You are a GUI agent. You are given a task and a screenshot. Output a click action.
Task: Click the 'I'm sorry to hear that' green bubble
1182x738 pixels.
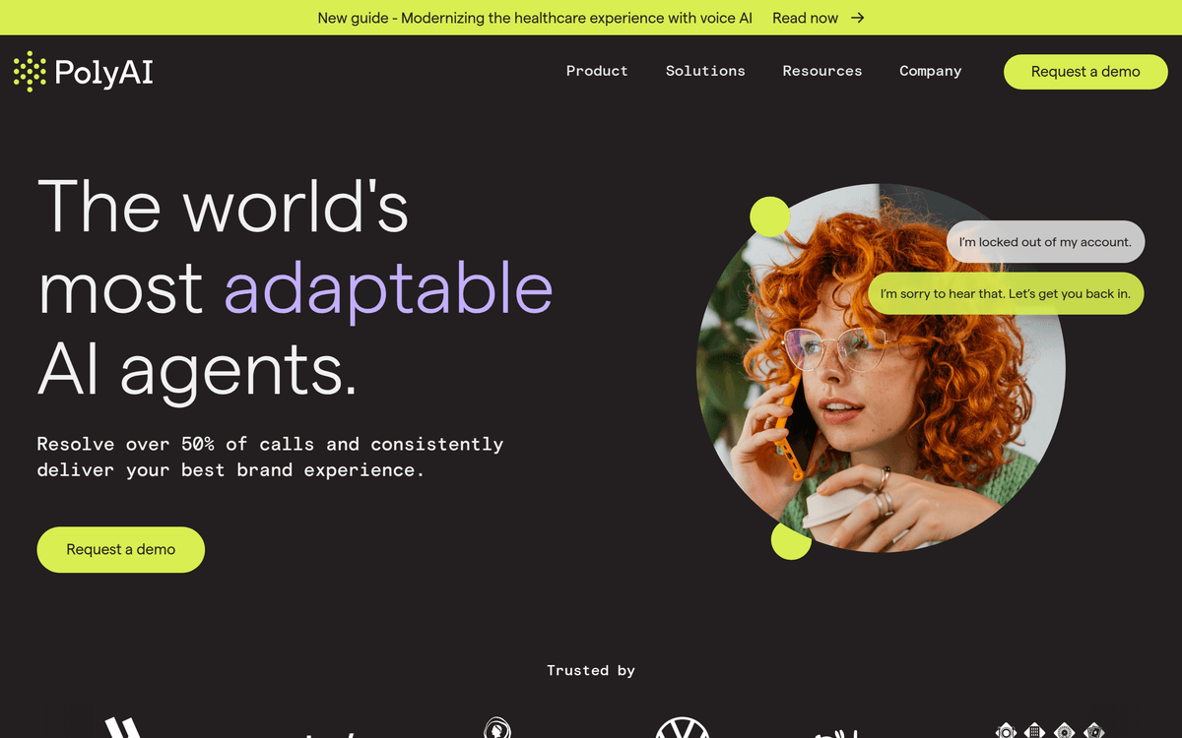1006,294
